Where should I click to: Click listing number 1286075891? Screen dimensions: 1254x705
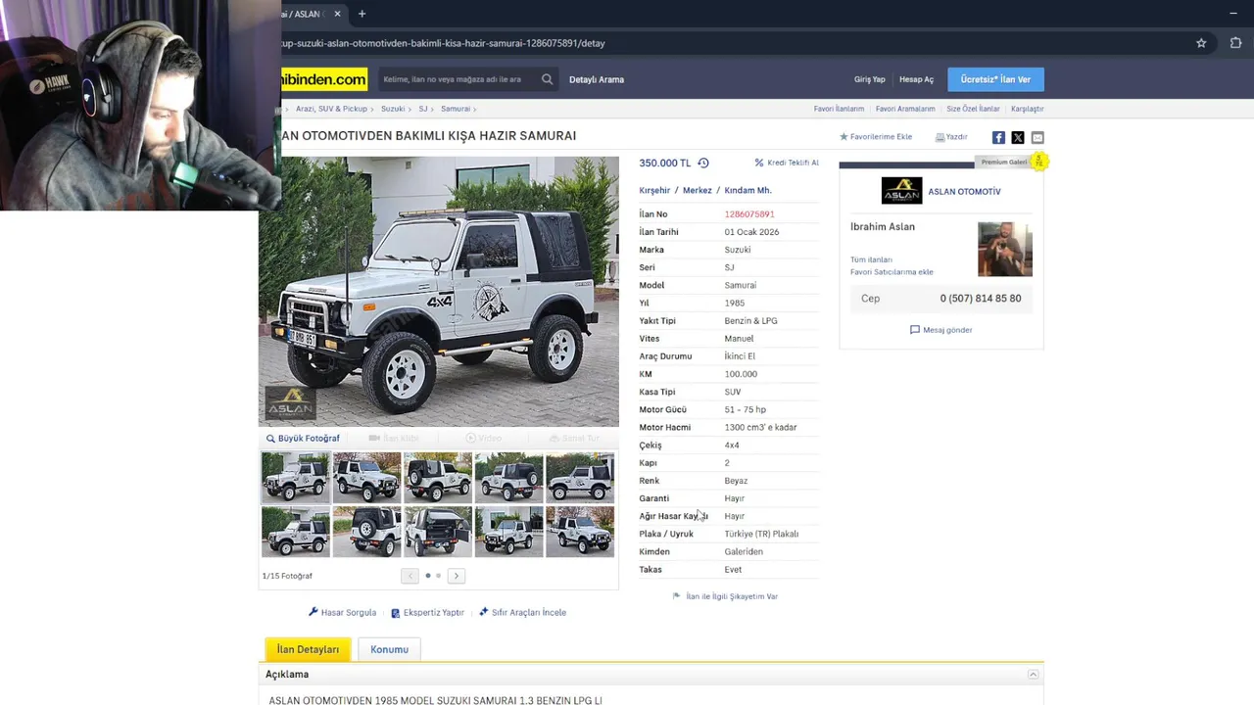[749, 214]
